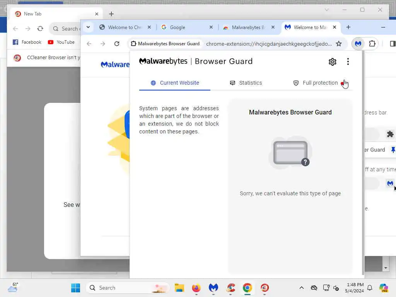Open a new tab in Chrome
The image size is (396, 297).
point(348,27)
